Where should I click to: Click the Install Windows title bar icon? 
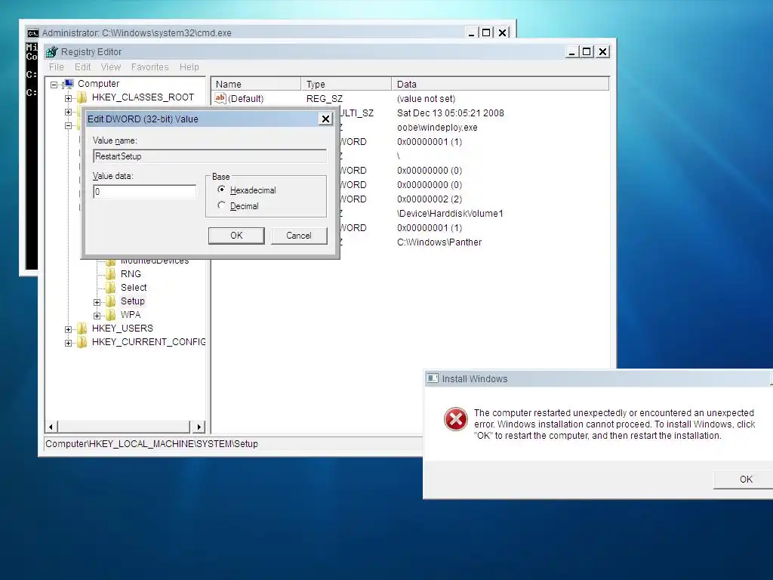[433, 378]
